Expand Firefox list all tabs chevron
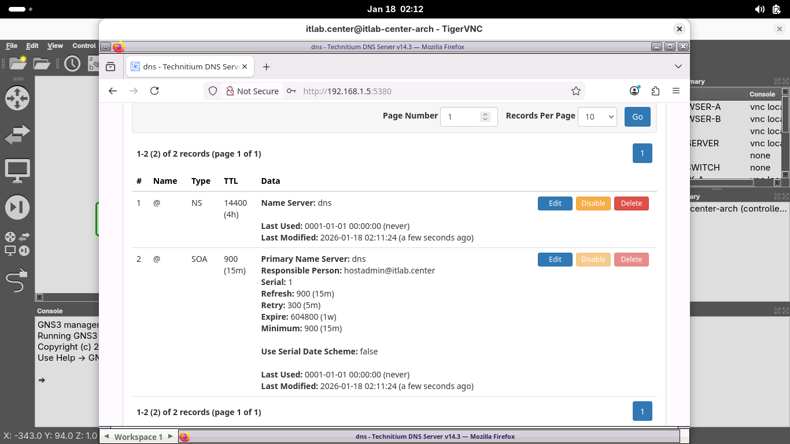Viewport: 790px width, 444px height. (678, 66)
